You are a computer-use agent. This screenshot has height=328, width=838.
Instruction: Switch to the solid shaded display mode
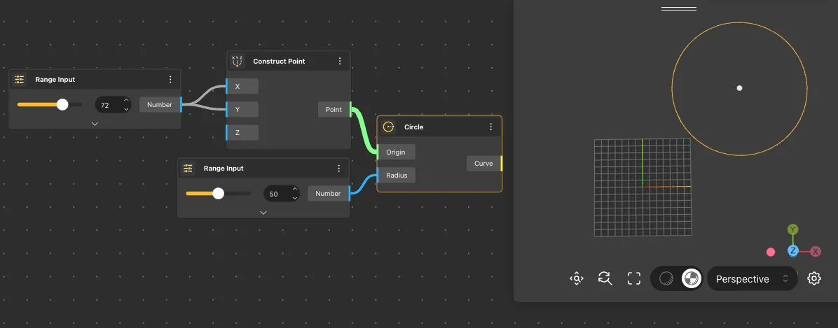pyautogui.click(x=691, y=278)
